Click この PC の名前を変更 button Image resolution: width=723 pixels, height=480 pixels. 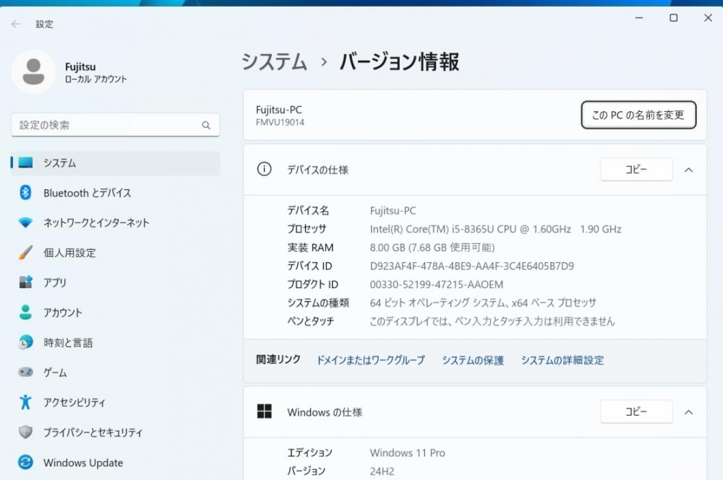click(638, 115)
